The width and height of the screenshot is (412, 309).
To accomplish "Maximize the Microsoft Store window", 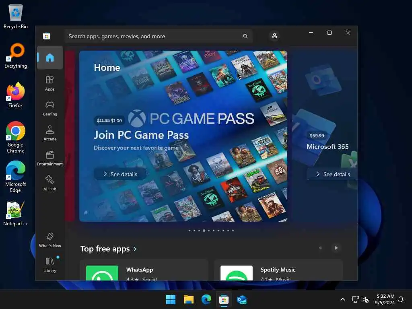I will pyautogui.click(x=329, y=33).
